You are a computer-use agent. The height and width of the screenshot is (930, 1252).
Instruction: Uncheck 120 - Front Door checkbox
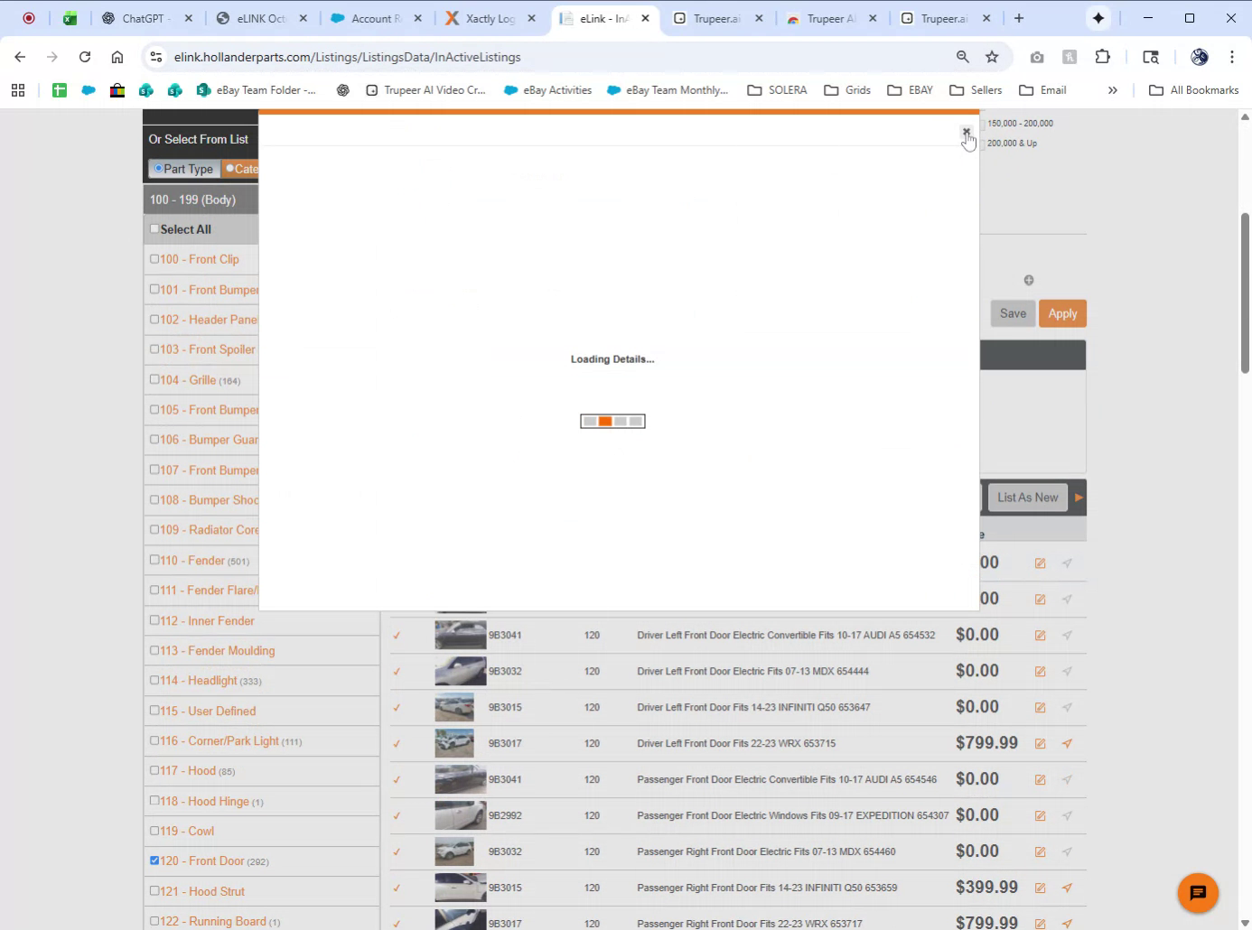click(x=154, y=860)
